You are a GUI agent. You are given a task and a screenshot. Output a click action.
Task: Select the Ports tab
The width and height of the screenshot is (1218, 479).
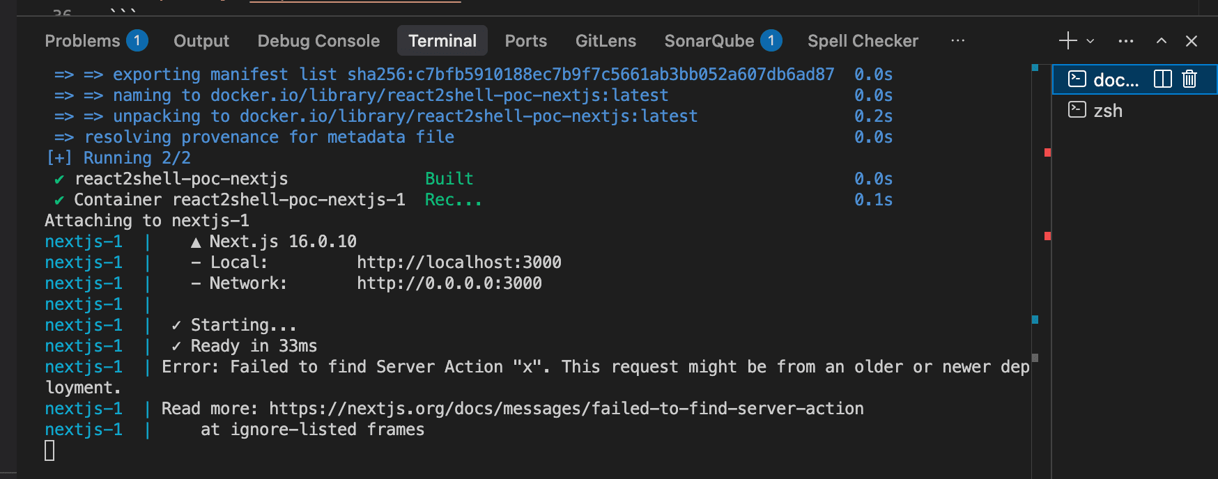pos(525,40)
